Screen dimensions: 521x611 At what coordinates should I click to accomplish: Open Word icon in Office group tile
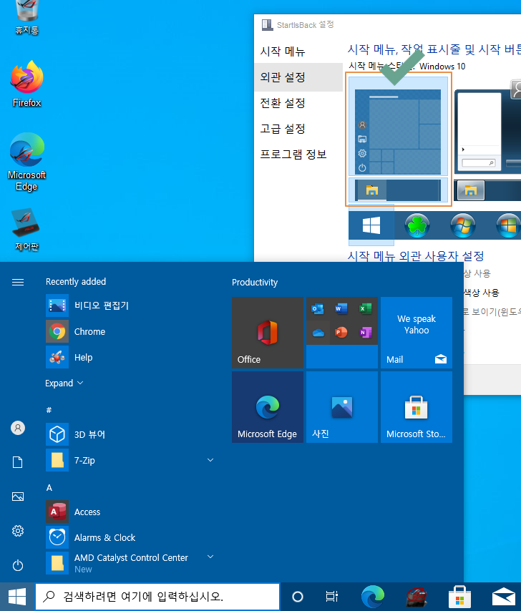tap(341, 309)
